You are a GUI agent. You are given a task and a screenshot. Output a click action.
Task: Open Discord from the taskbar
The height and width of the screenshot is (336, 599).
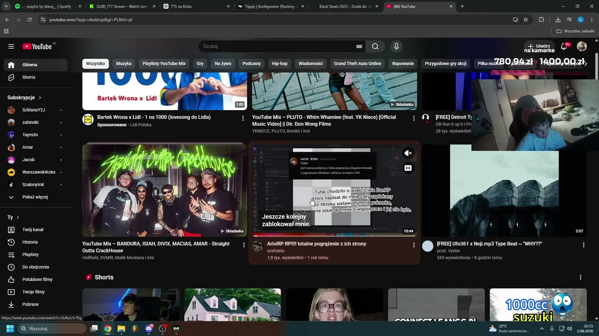149,328
